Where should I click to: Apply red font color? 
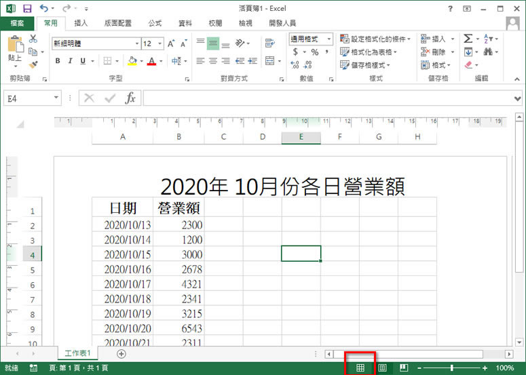tap(151, 61)
